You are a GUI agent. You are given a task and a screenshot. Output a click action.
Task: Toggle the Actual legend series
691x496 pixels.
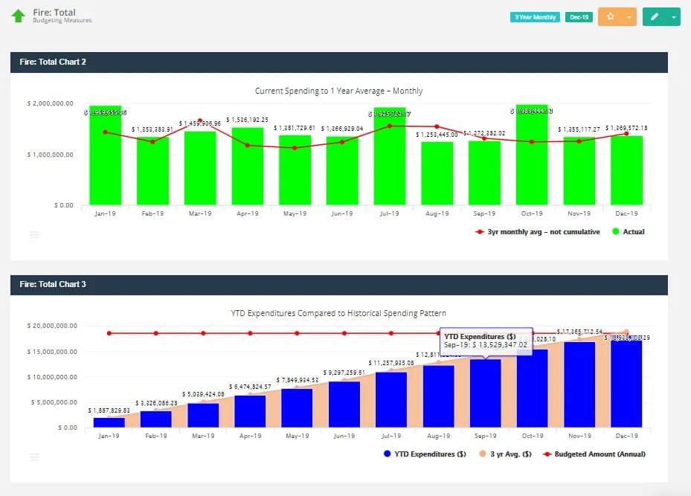(x=629, y=232)
